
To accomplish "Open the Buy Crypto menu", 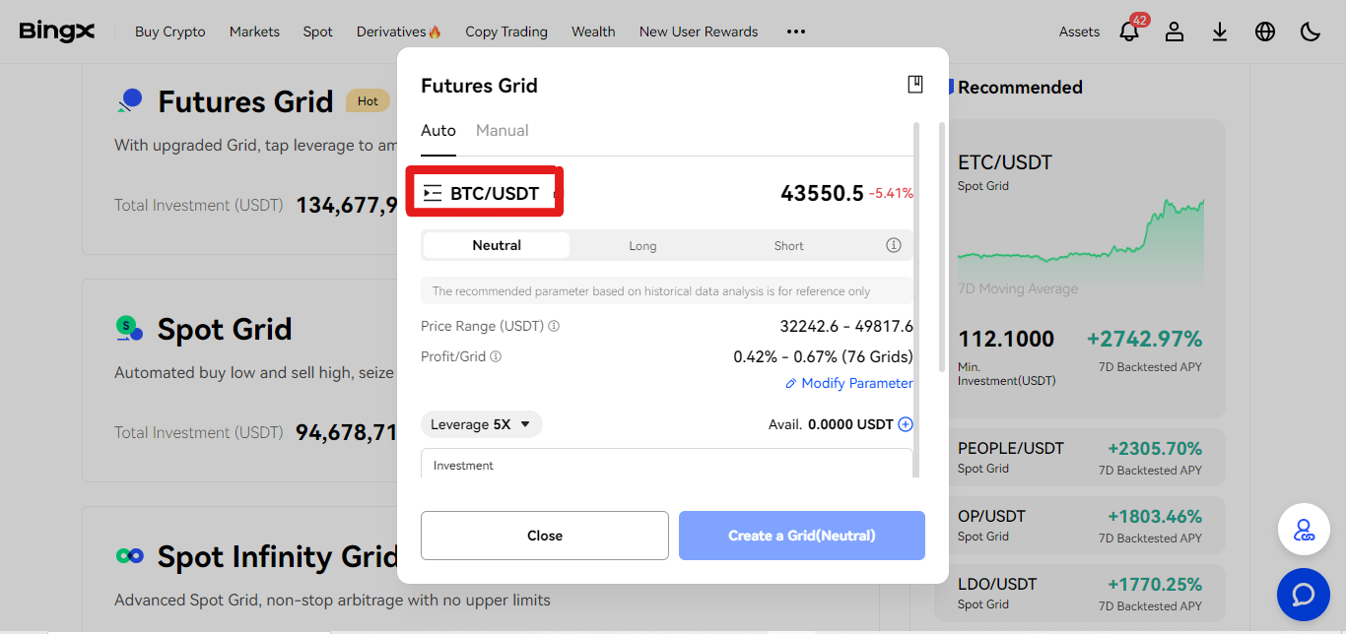I will 170,32.
